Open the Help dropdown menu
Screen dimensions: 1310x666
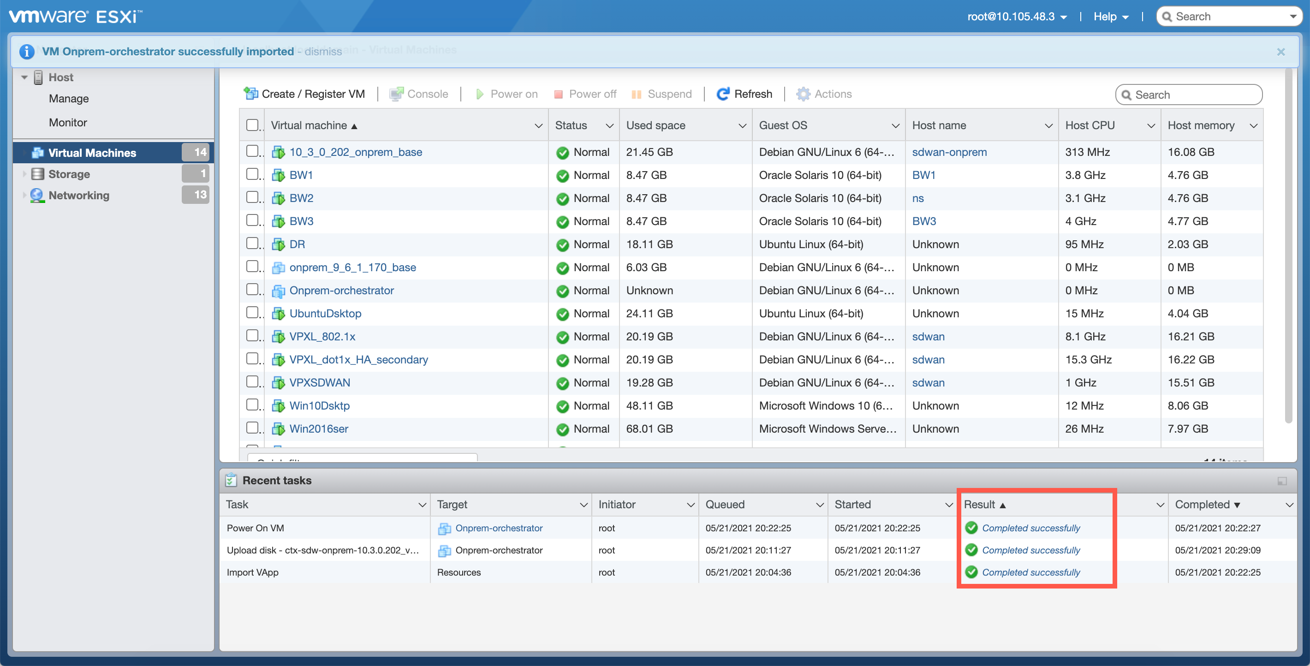(1111, 16)
